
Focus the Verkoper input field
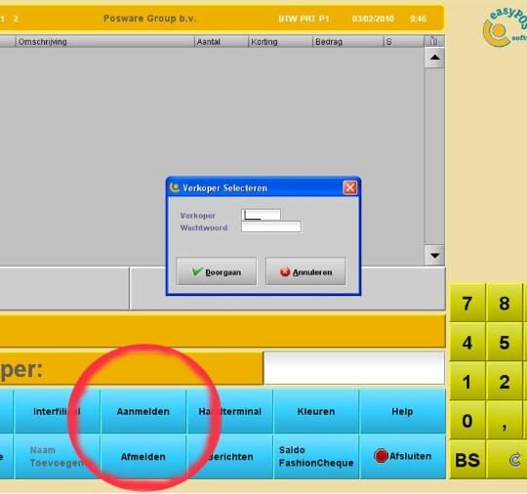click(x=262, y=215)
